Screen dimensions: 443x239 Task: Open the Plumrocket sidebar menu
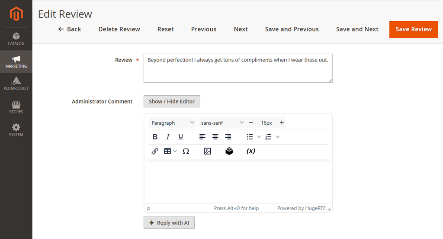click(x=16, y=84)
